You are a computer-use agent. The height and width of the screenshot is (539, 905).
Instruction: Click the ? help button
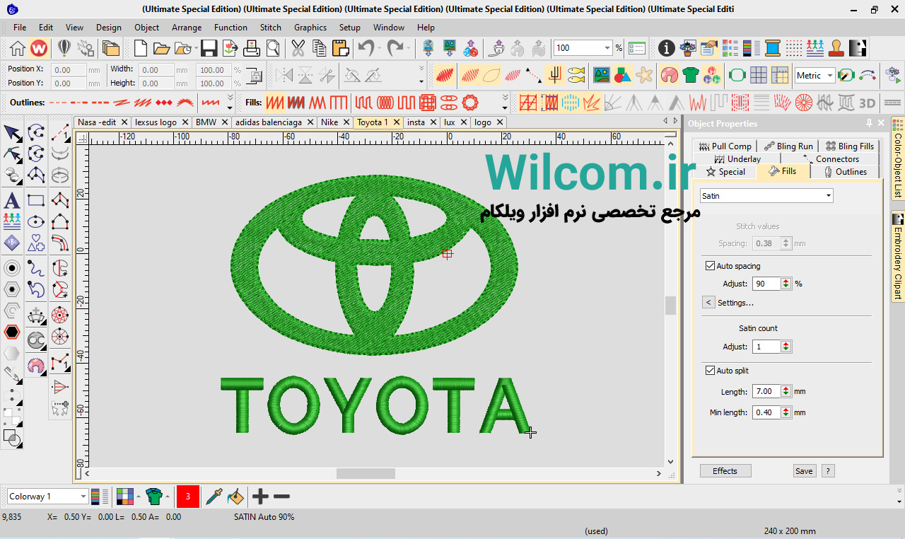828,471
